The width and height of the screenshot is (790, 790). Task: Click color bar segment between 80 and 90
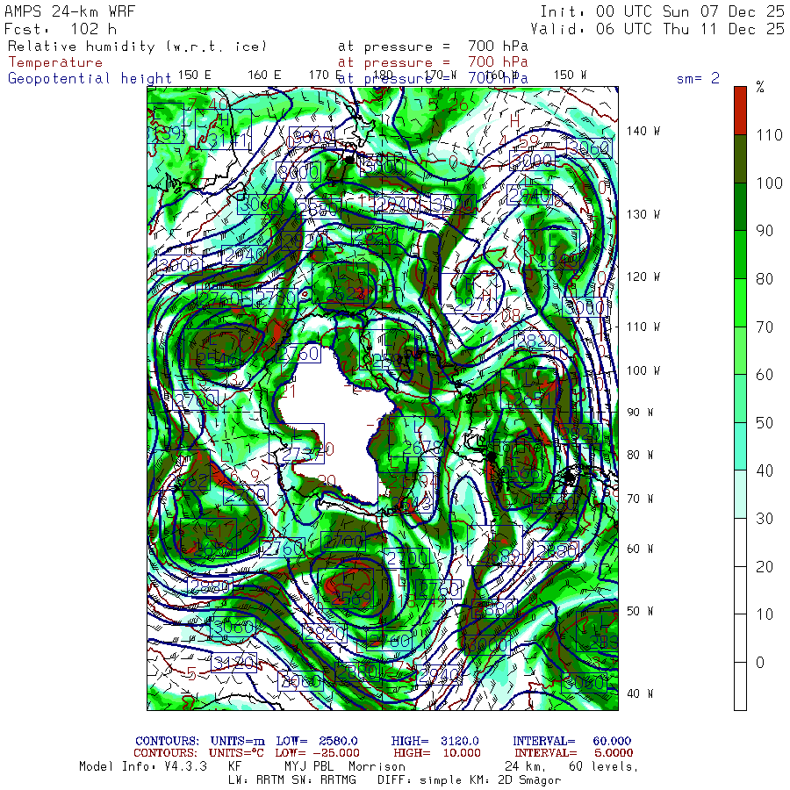[x=740, y=255]
